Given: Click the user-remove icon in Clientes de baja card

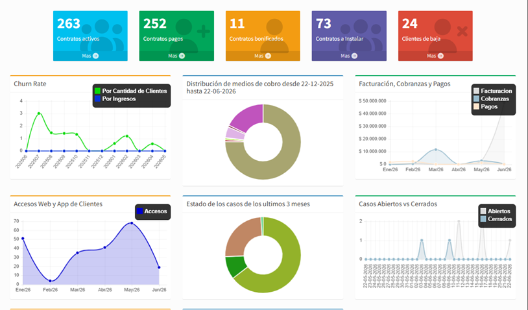Looking at the screenshot, I should (x=448, y=35).
